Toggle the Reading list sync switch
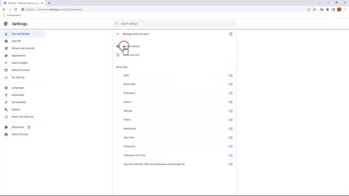Image resolution: width=349 pixels, height=196 pixels. coord(230,128)
